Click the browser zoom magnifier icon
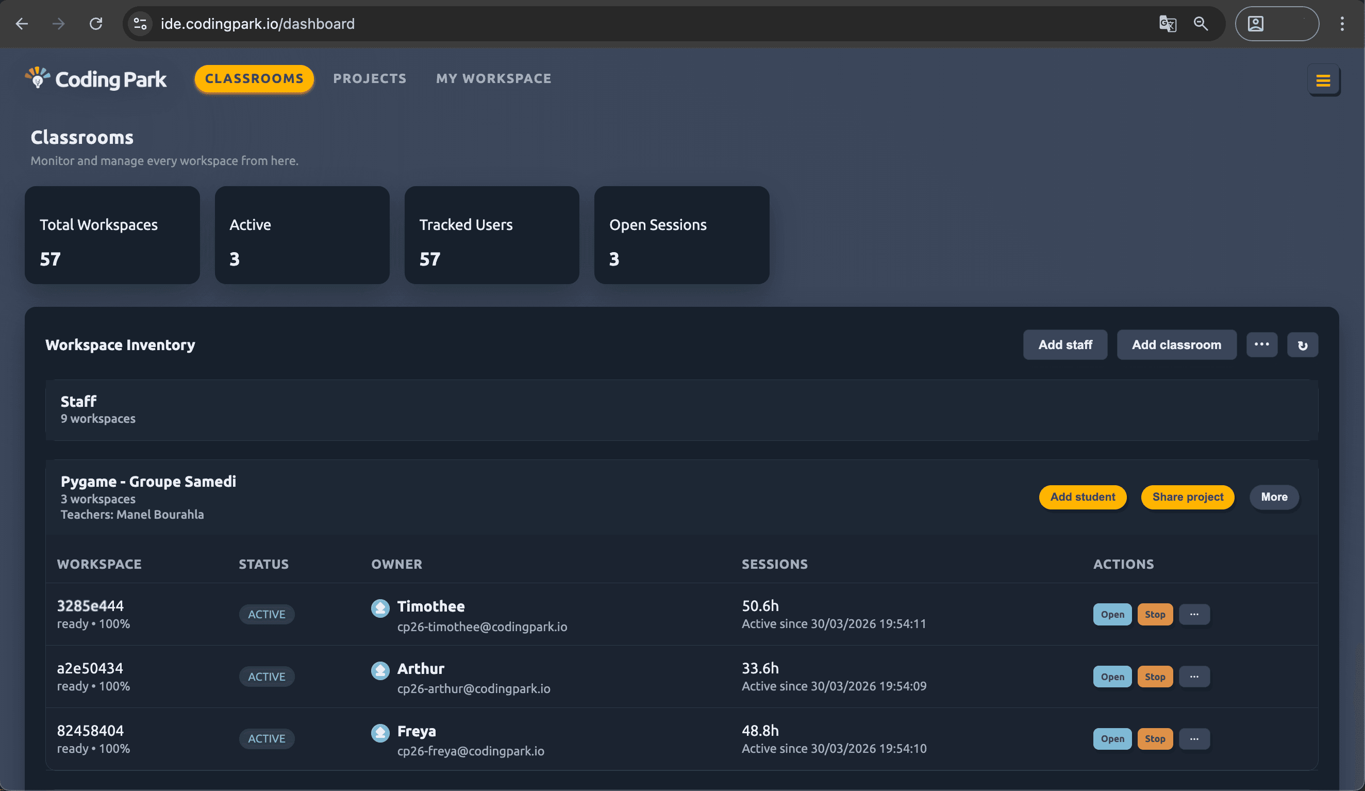The height and width of the screenshot is (791, 1365). pyautogui.click(x=1201, y=24)
